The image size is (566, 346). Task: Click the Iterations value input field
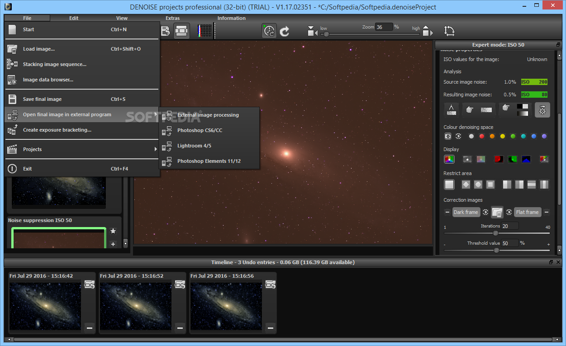(510, 226)
